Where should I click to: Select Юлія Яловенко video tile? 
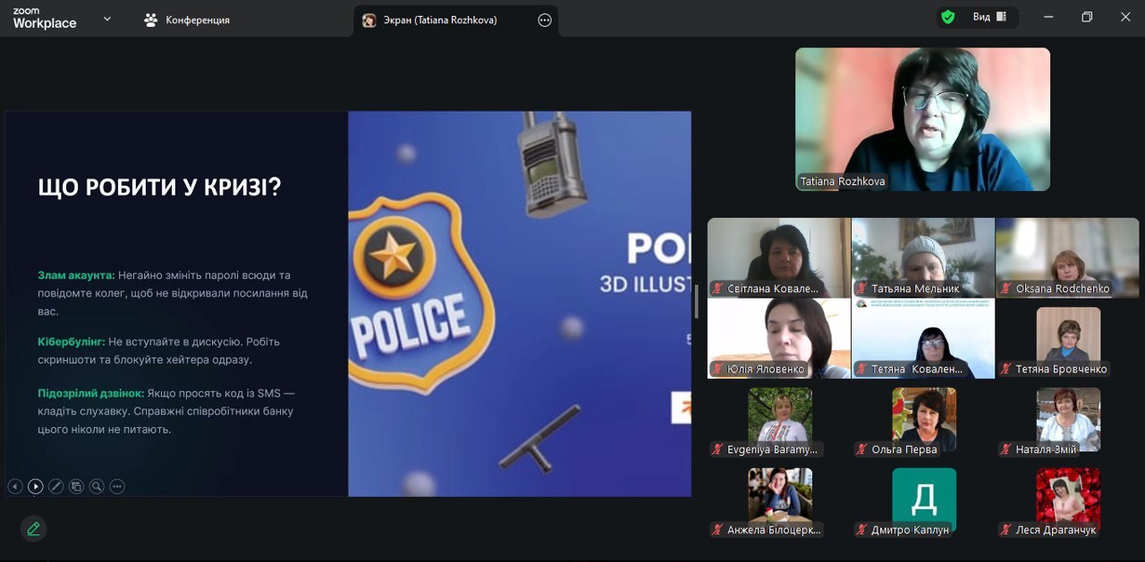click(778, 338)
